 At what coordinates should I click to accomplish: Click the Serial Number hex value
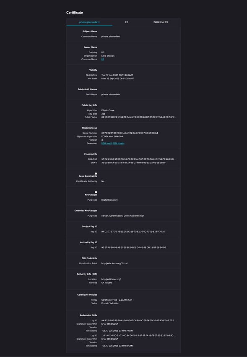click(130, 133)
